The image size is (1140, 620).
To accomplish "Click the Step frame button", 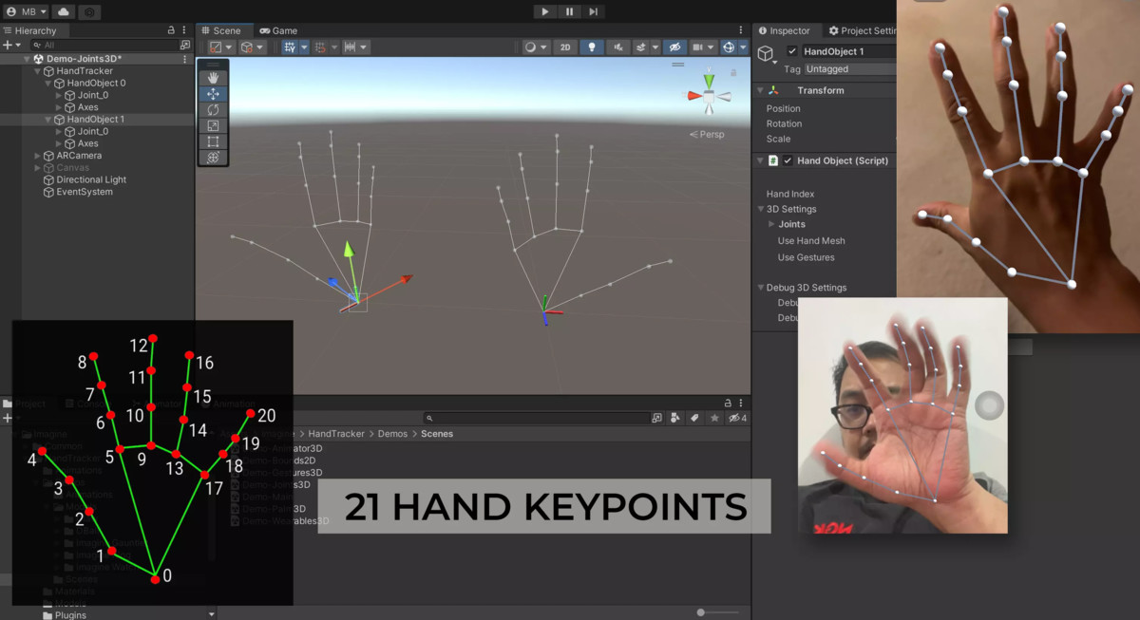I will tap(593, 11).
